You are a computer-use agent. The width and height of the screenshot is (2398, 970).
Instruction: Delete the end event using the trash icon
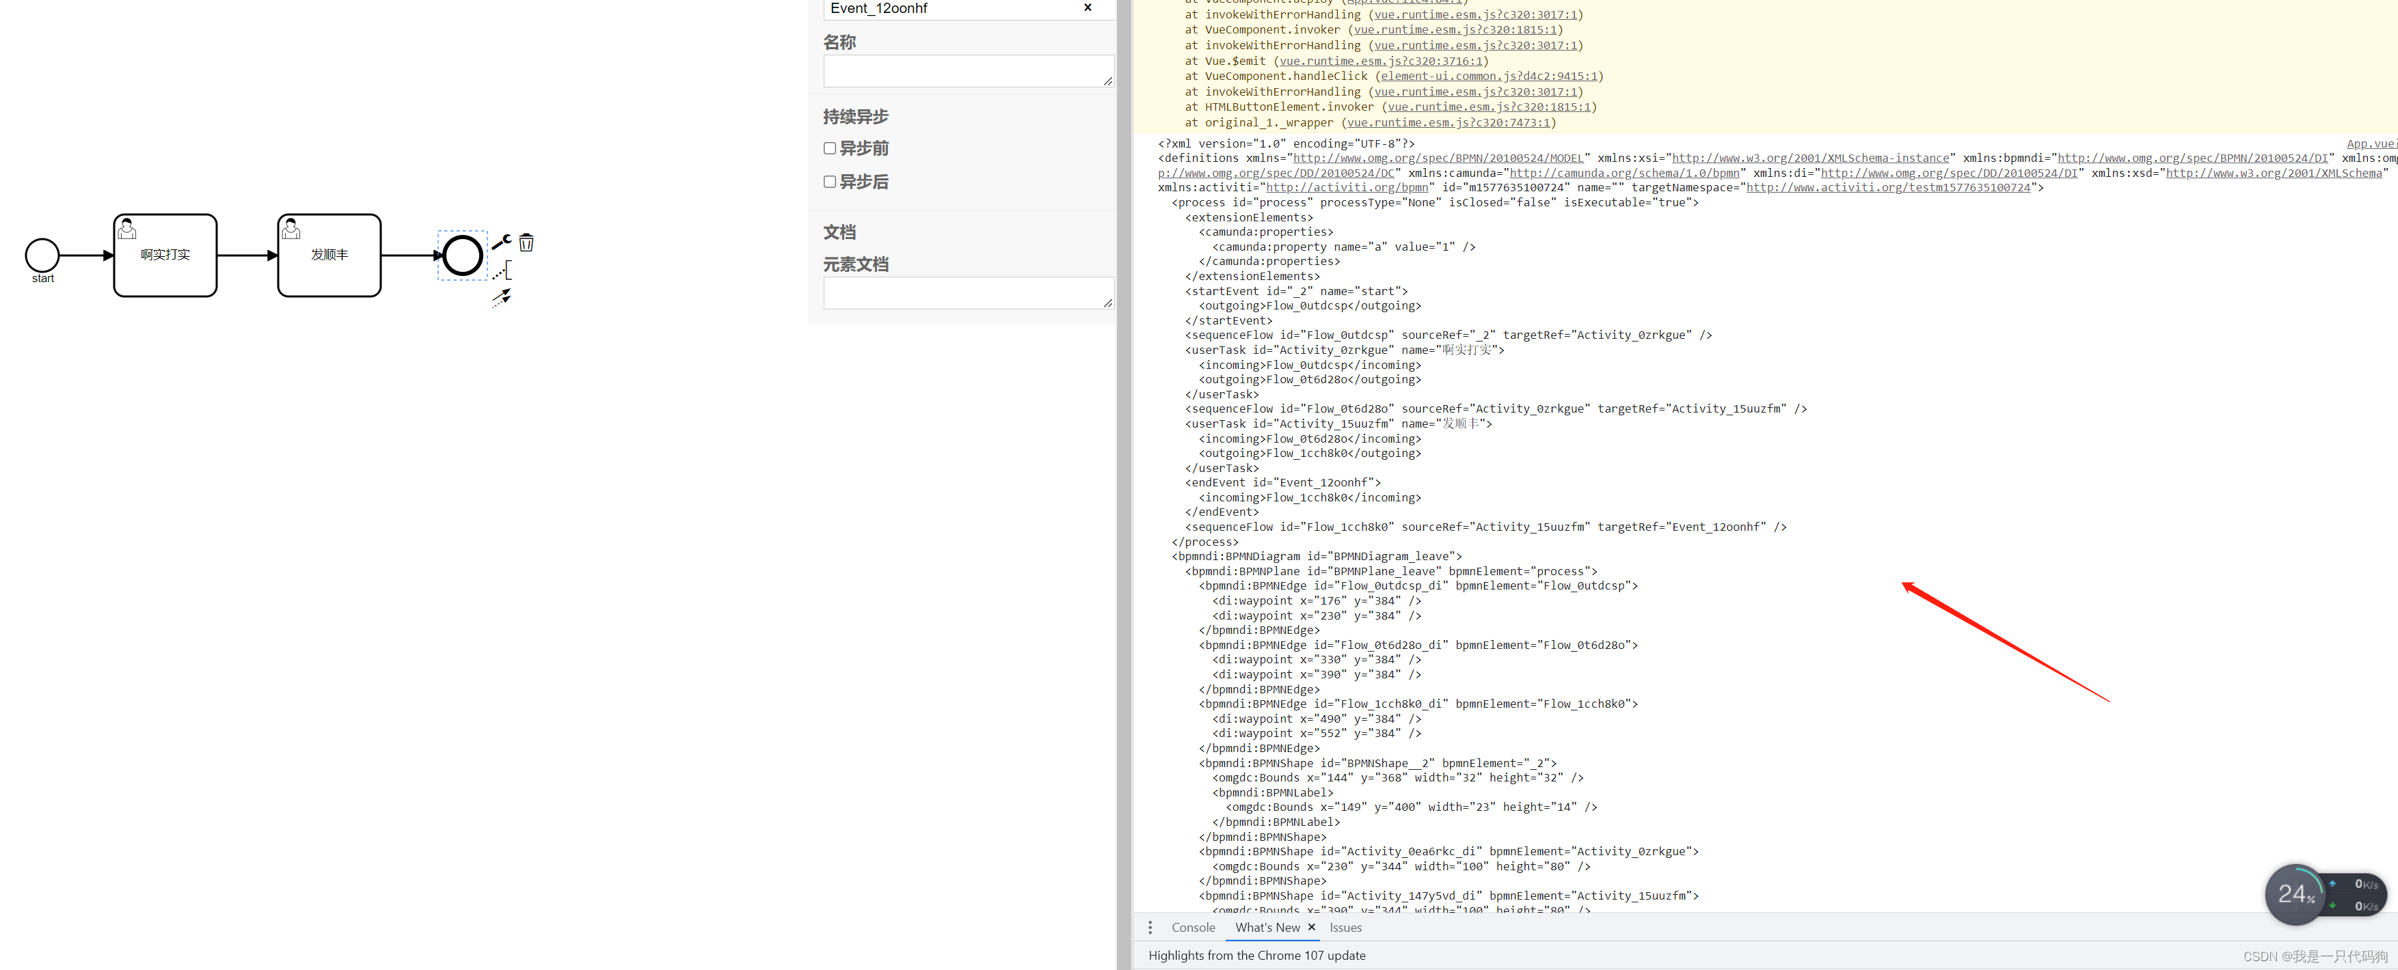(x=526, y=242)
